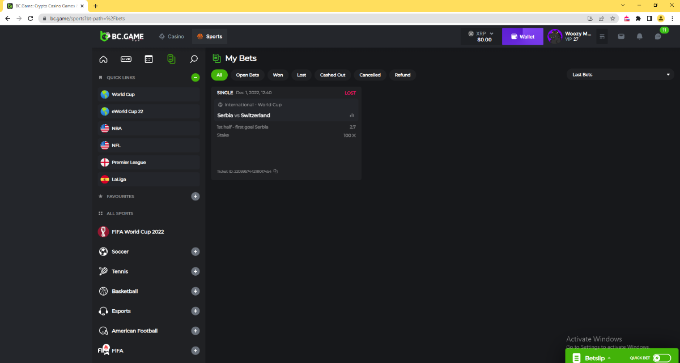This screenshot has height=363, width=680.
Task: Open the Last Bets sort dropdown
Action: [619, 75]
